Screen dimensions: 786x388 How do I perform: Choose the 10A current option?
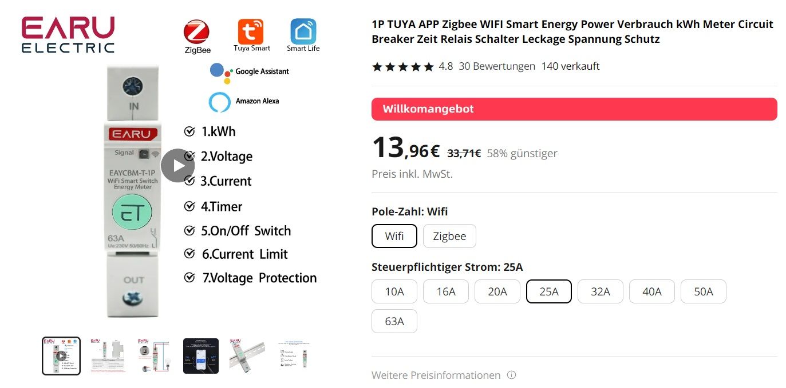(x=394, y=291)
